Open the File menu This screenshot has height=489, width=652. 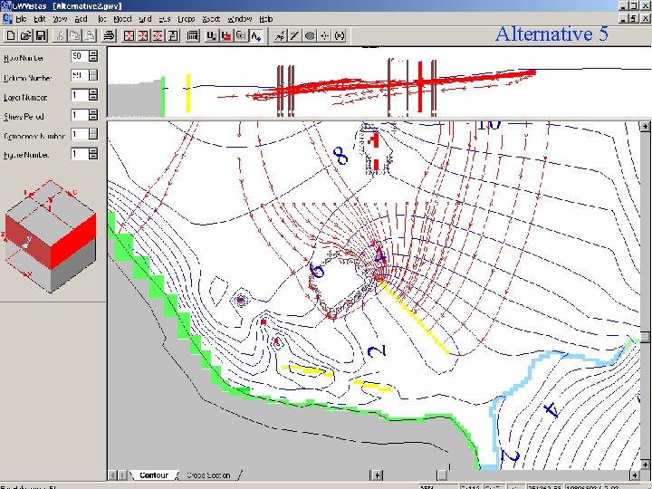[21, 19]
